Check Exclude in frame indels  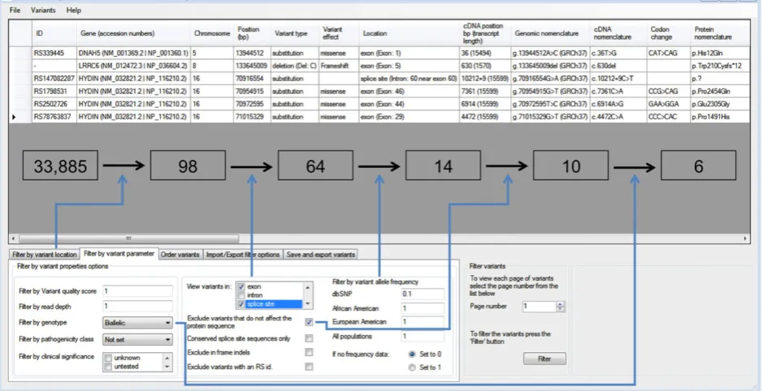coord(309,352)
